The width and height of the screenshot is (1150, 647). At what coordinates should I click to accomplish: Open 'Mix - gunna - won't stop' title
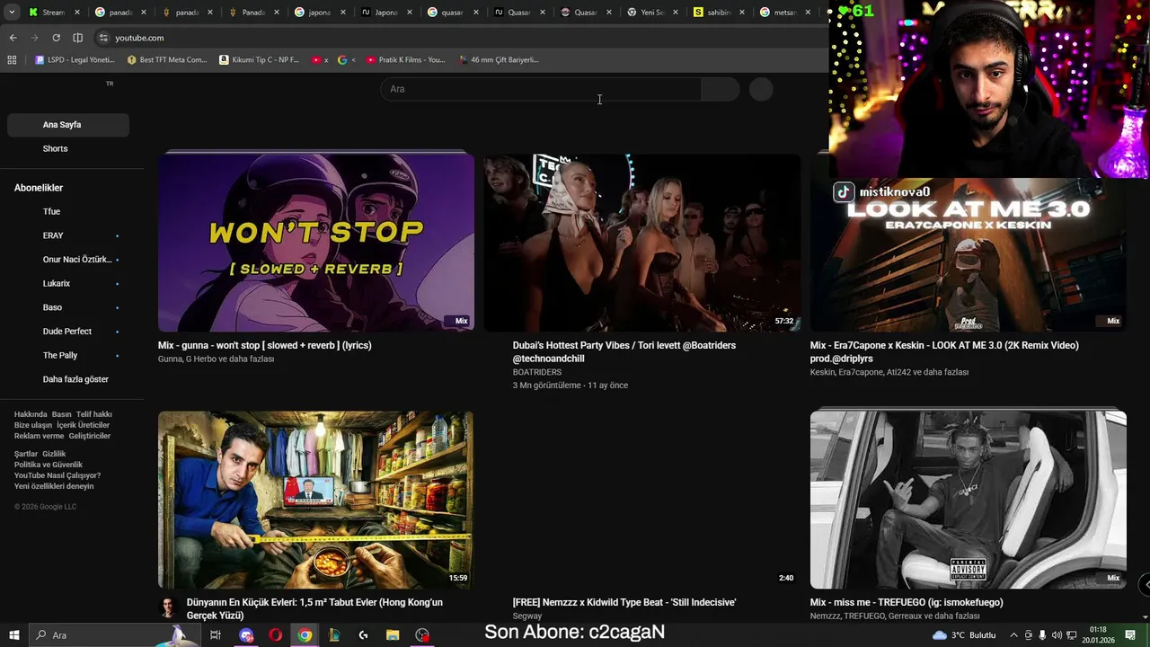pos(265,345)
